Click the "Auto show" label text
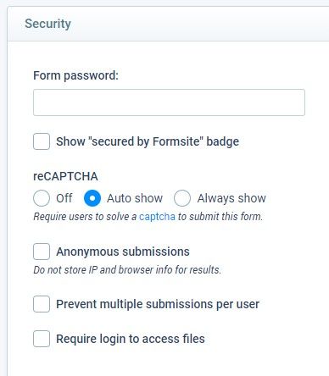This screenshot has width=329, height=376. [x=135, y=198]
